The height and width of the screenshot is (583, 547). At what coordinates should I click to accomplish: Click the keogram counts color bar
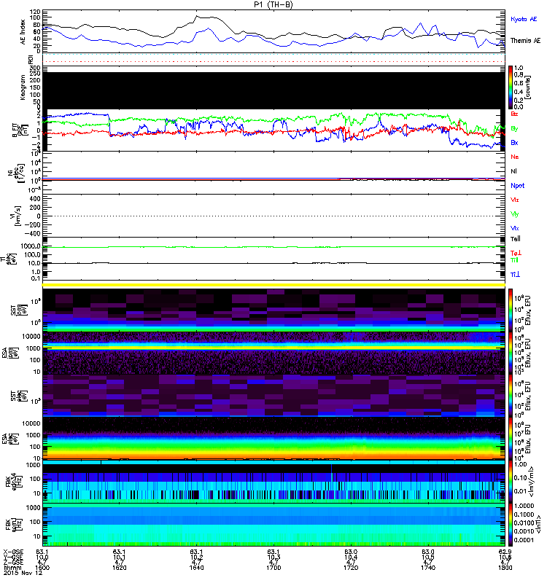pyautogui.click(x=511, y=87)
